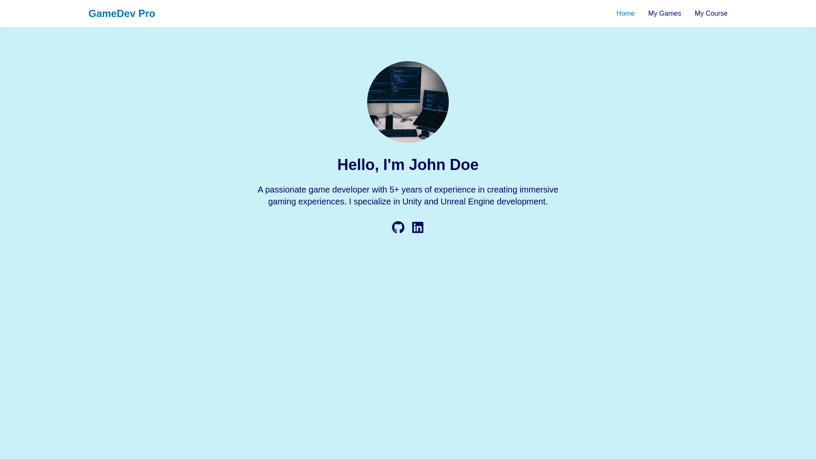Image resolution: width=816 pixels, height=459 pixels.
Task: Click the bio paragraph text
Action: pos(408,195)
